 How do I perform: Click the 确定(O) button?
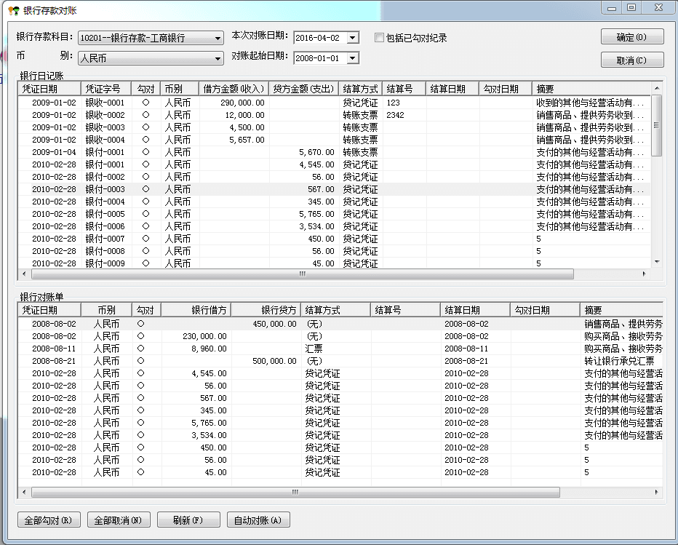[x=631, y=37]
